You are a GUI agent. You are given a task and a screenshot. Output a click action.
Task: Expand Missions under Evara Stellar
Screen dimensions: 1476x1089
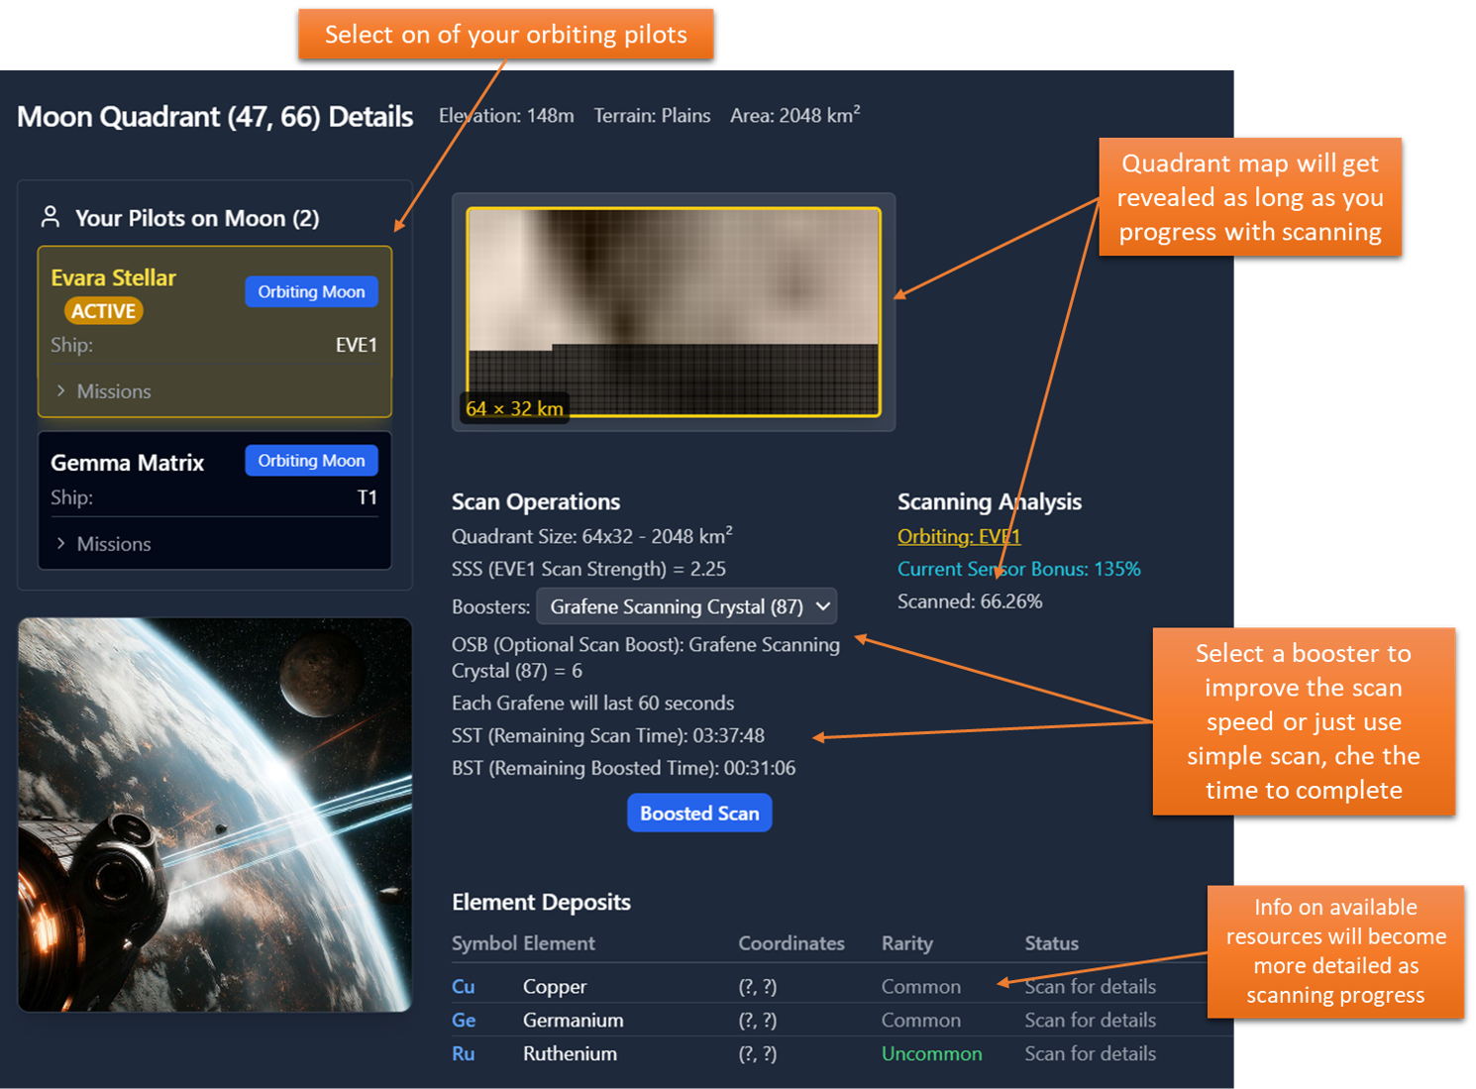pyautogui.click(x=104, y=391)
